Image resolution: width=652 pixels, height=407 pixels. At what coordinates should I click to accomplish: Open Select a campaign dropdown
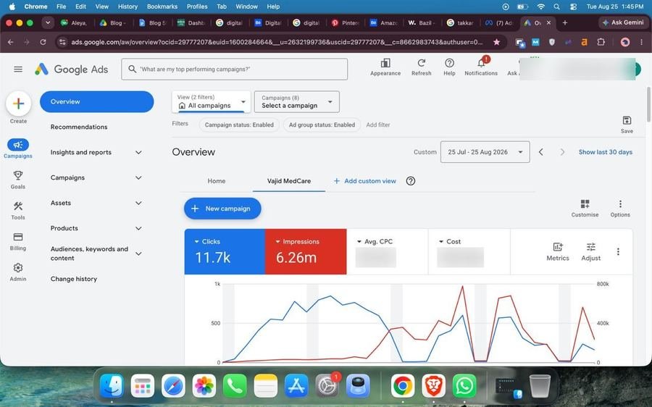pos(297,102)
